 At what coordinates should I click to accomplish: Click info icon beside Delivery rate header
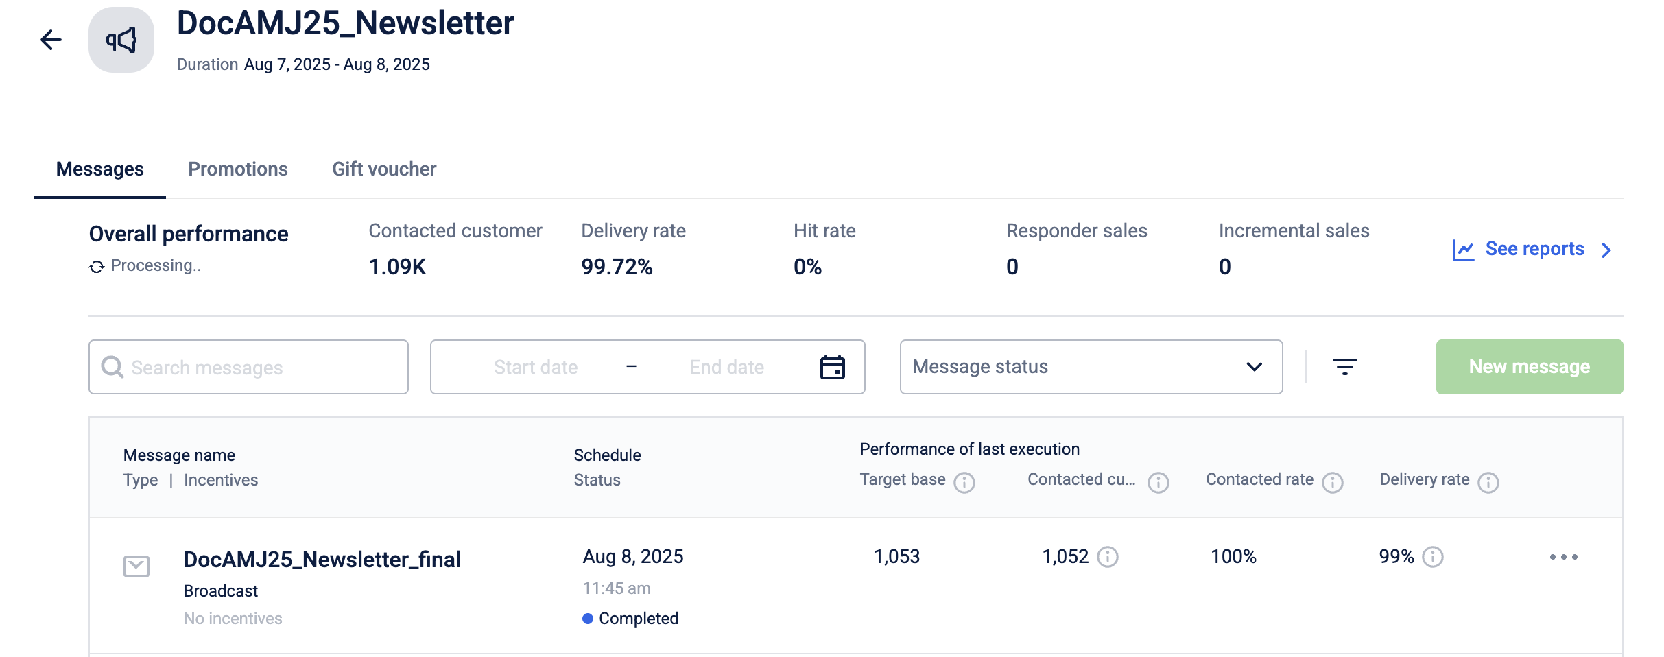pos(1488,483)
